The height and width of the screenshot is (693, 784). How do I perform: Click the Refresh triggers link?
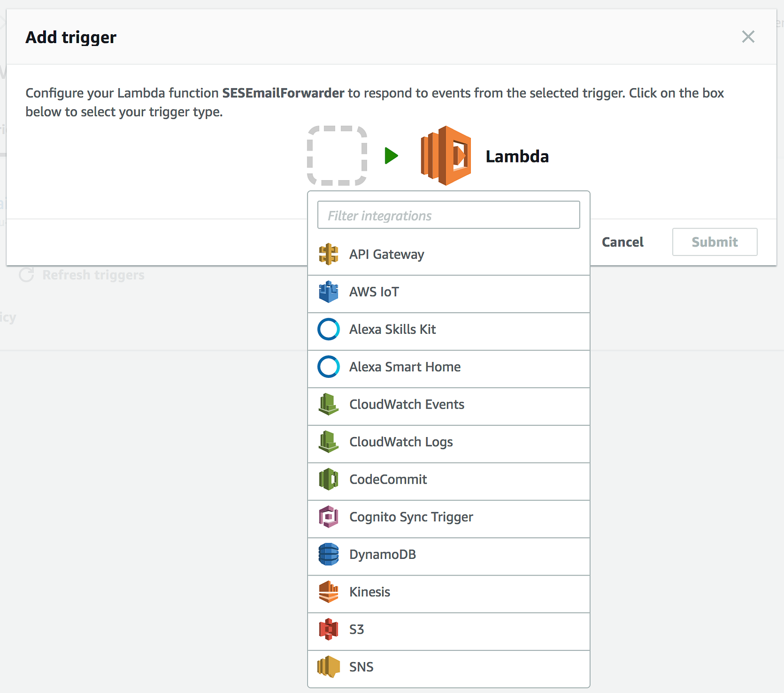pos(93,275)
